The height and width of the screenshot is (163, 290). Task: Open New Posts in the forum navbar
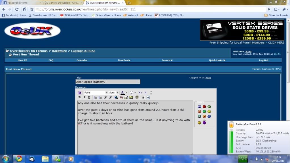click(x=124, y=60)
